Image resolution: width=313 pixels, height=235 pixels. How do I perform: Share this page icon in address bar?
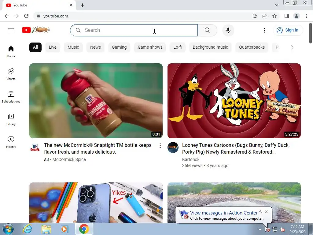(x=265, y=16)
